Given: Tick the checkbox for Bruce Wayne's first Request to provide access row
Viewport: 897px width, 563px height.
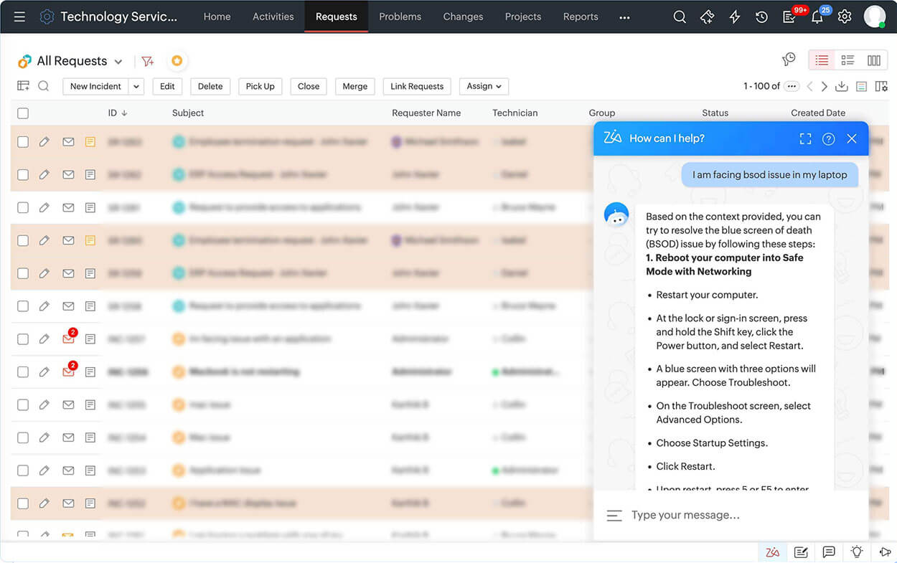Looking at the screenshot, I should pos(23,207).
